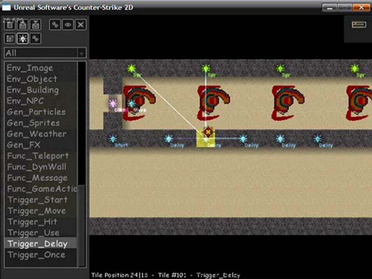The image size is (372, 279).
Task: Click the second-row wrench tools icon
Action: tap(35, 38)
